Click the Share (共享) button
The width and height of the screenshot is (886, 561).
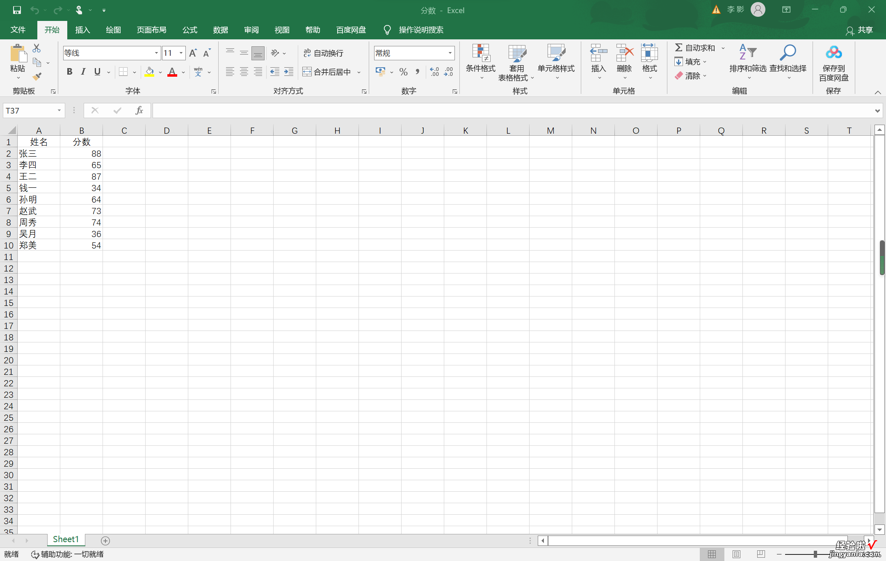[859, 30]
